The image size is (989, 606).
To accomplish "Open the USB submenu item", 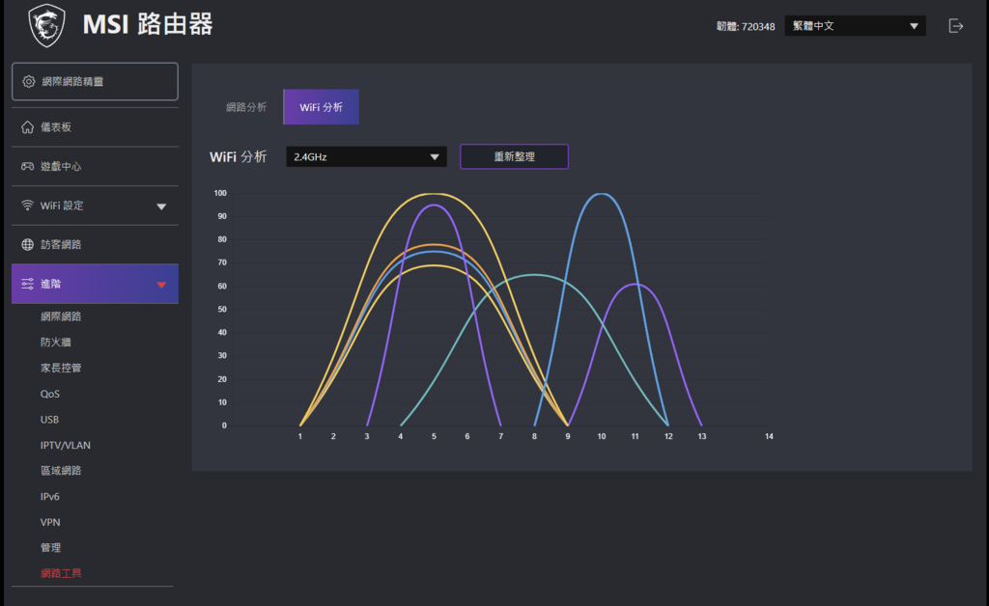I will [49, 420].
